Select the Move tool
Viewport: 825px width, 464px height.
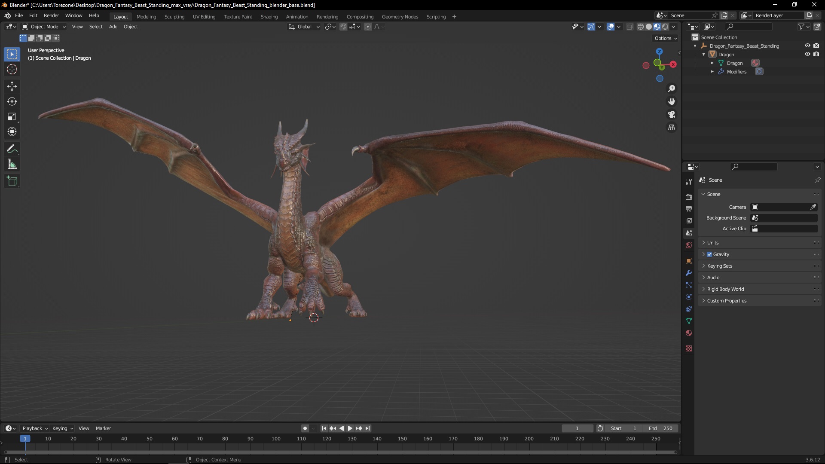(x=12, y=86)
